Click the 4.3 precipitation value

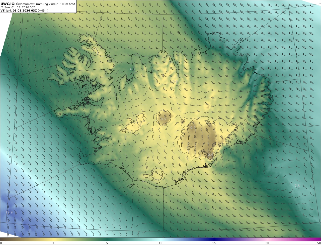coord(132,69)
